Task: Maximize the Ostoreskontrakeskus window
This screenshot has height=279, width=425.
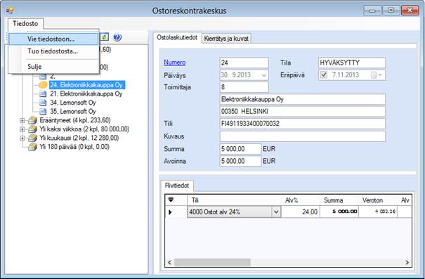Action: pos(391,11)
